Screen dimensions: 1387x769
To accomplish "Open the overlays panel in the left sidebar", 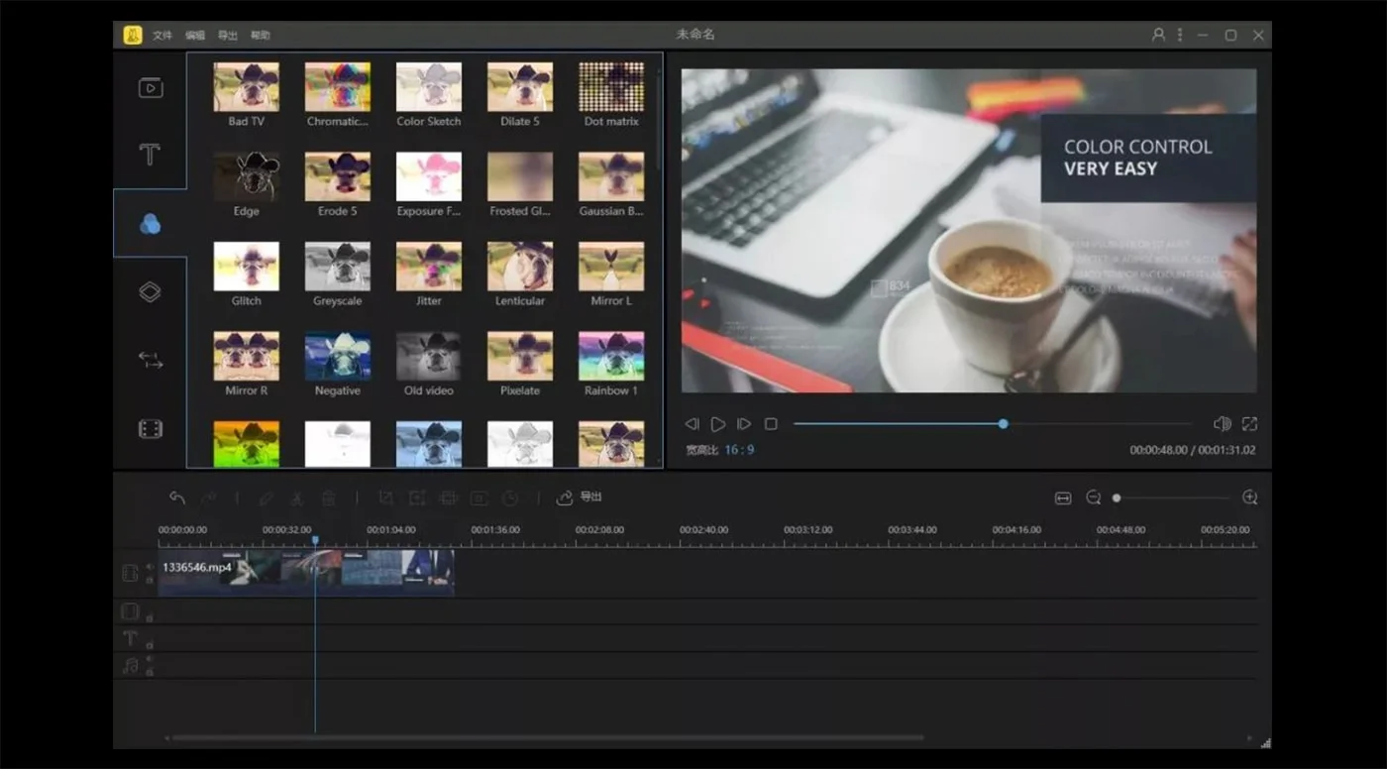I will pyautogui.click(x=150, y=291).
